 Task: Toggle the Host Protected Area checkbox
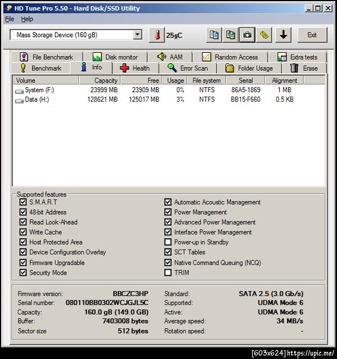(x=23, y=242)
